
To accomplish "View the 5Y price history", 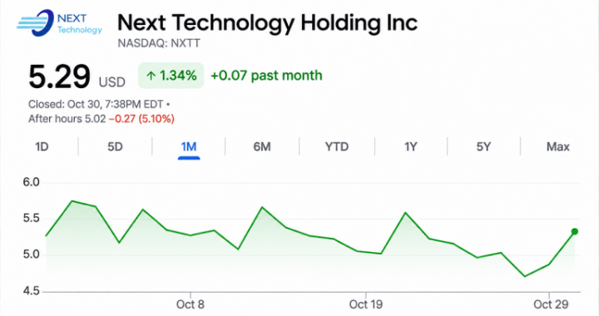I will (483, 147).
